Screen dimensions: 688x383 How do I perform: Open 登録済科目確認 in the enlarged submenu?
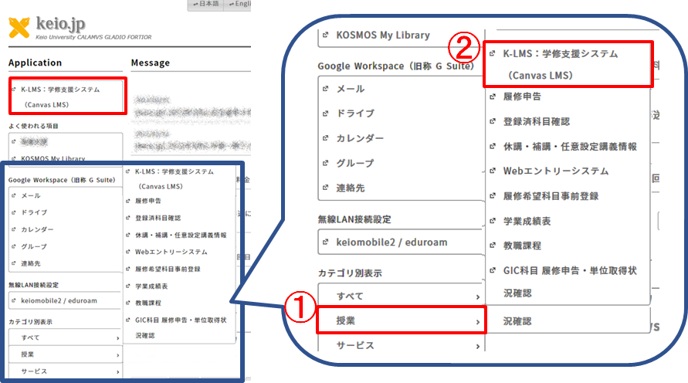(x=537, y=121)
